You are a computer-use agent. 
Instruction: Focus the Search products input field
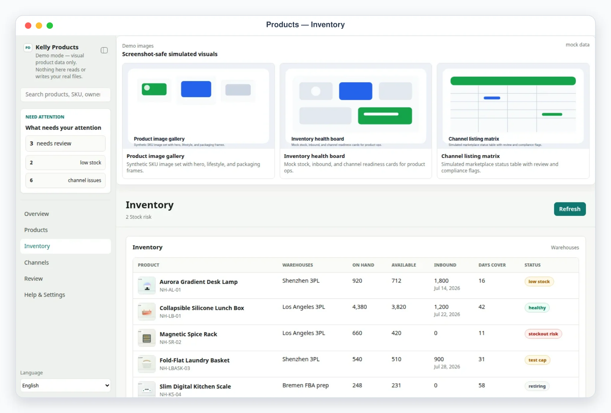tap(65, 94)
